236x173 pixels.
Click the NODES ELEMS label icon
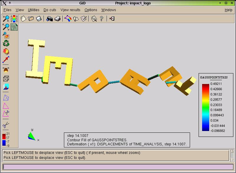point(14,27)
